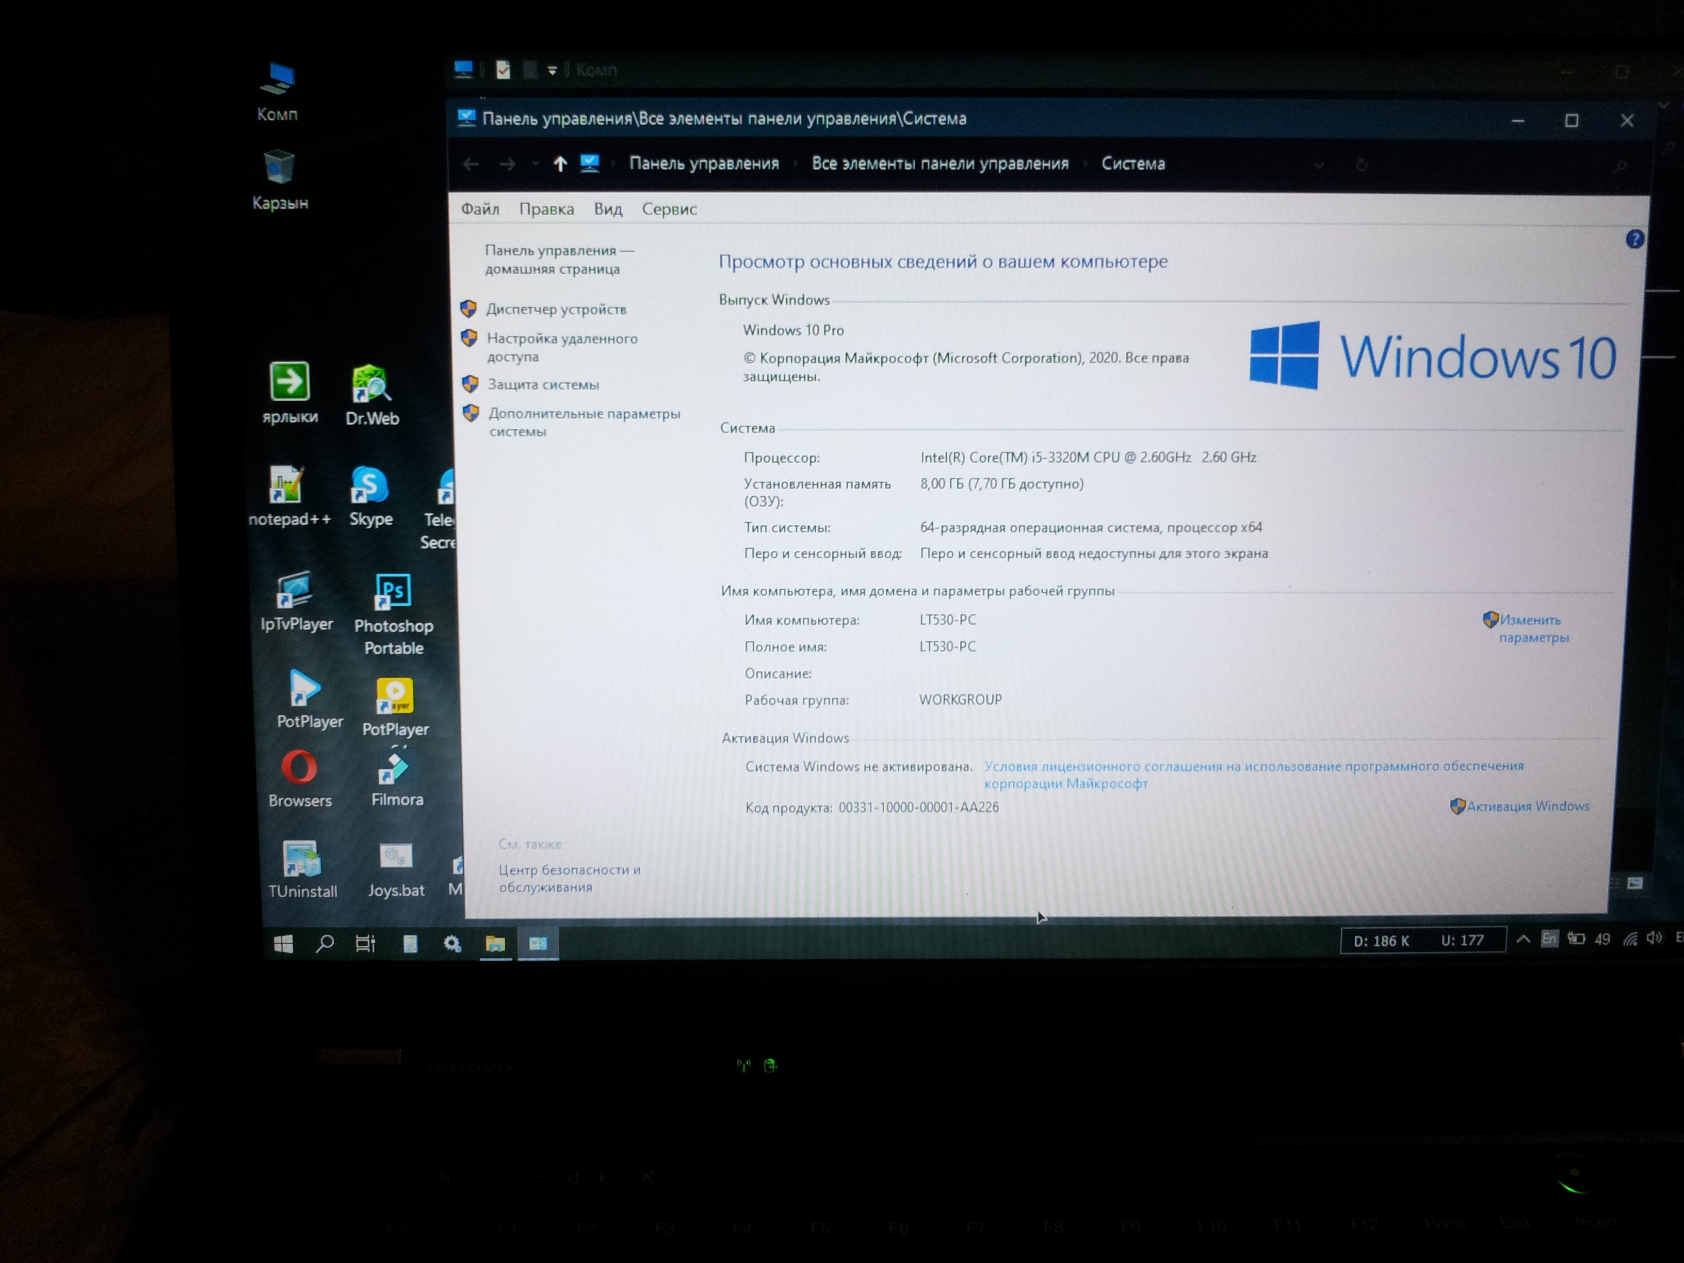
Task: Open Центр безопасности и обслуживания link
Action: click(570, 878)
